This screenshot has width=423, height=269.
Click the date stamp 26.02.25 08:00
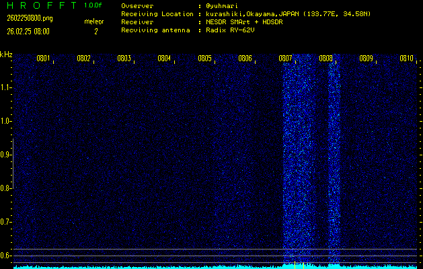(x=28, y=32)
